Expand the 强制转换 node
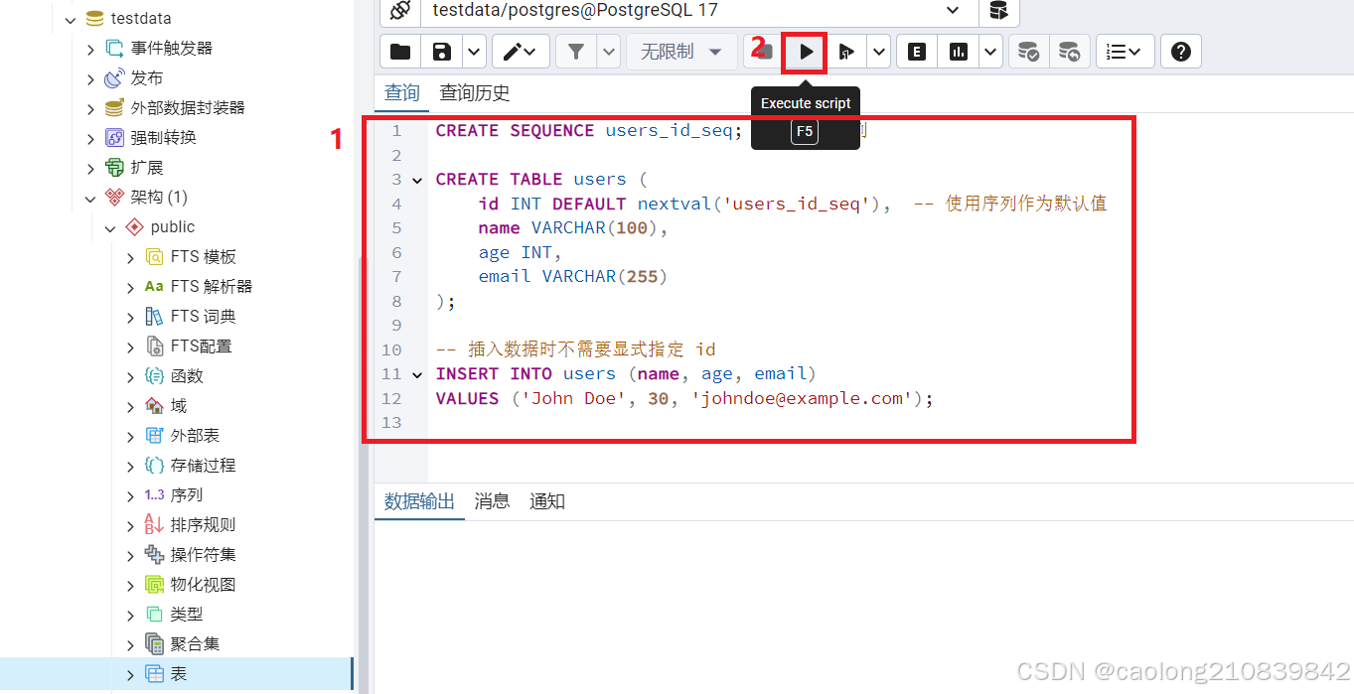The image size is (1354, 694). click(x=90, y=138)
